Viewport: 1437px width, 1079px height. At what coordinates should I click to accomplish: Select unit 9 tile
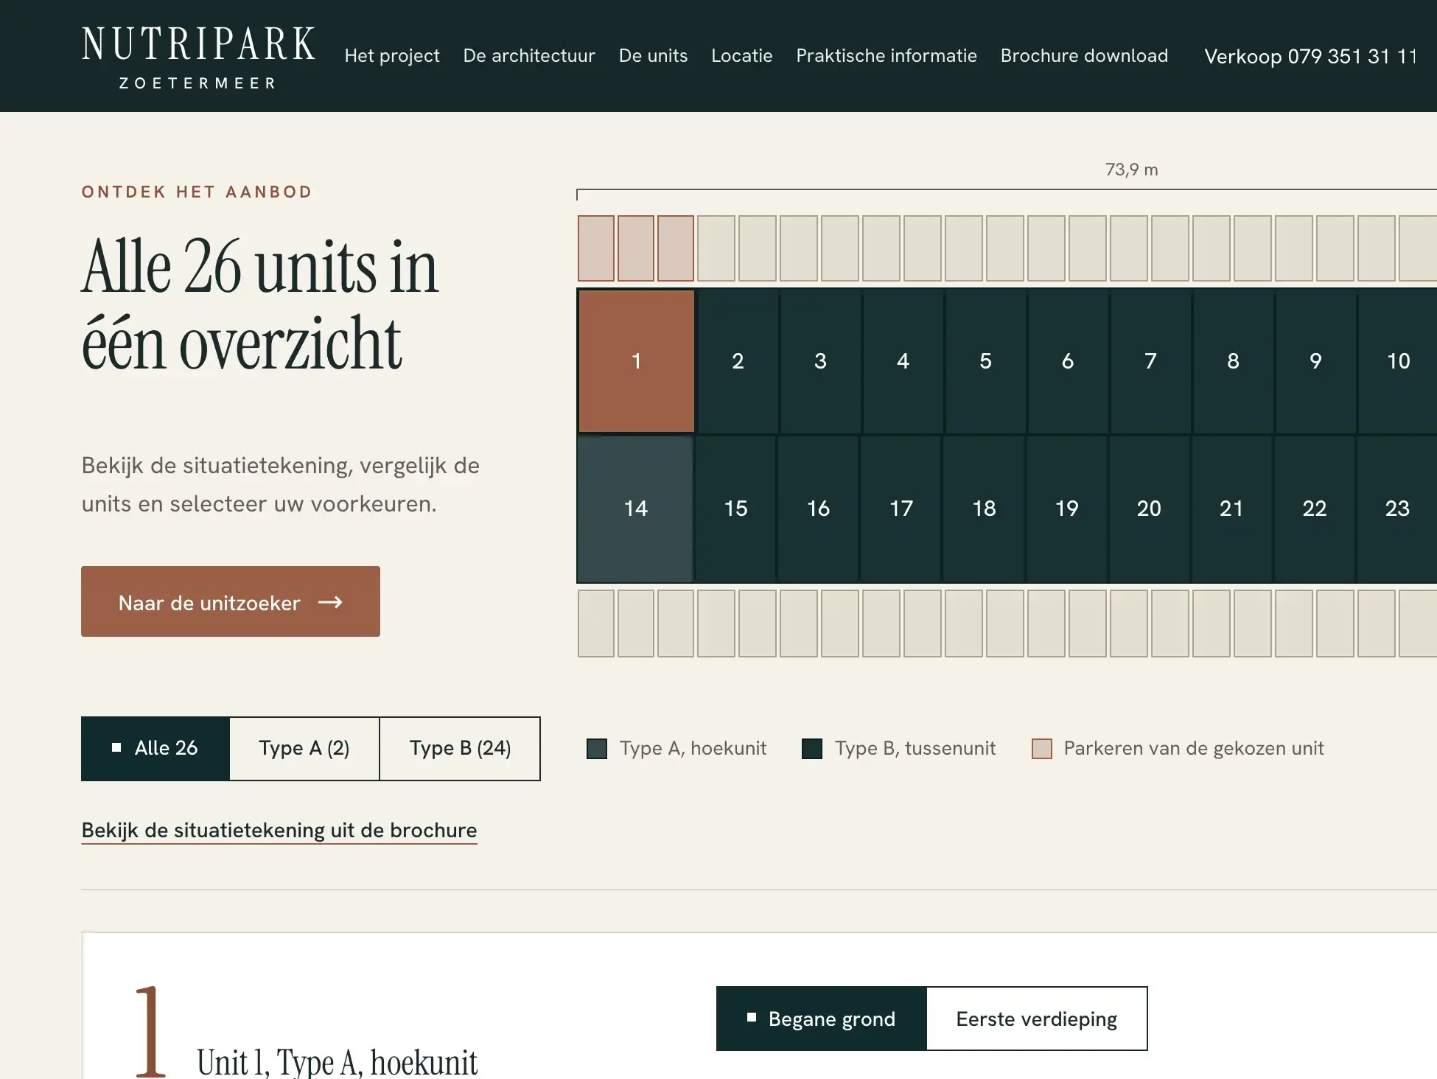(1315, 361)
